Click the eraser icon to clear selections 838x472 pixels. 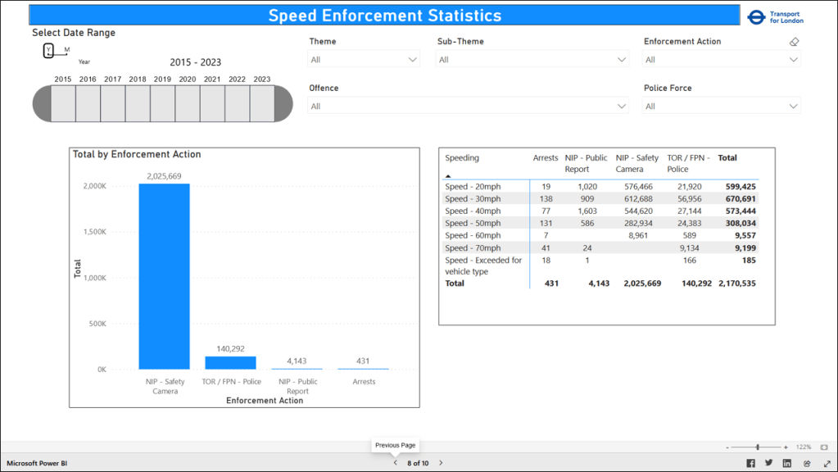click(x=794, y=42)
